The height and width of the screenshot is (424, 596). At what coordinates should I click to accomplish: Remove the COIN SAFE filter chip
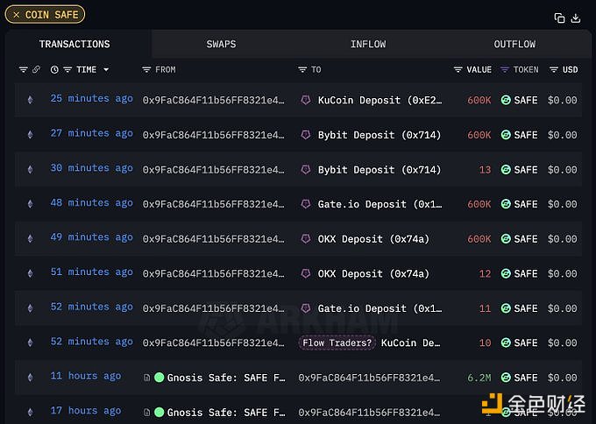(17, 15)
